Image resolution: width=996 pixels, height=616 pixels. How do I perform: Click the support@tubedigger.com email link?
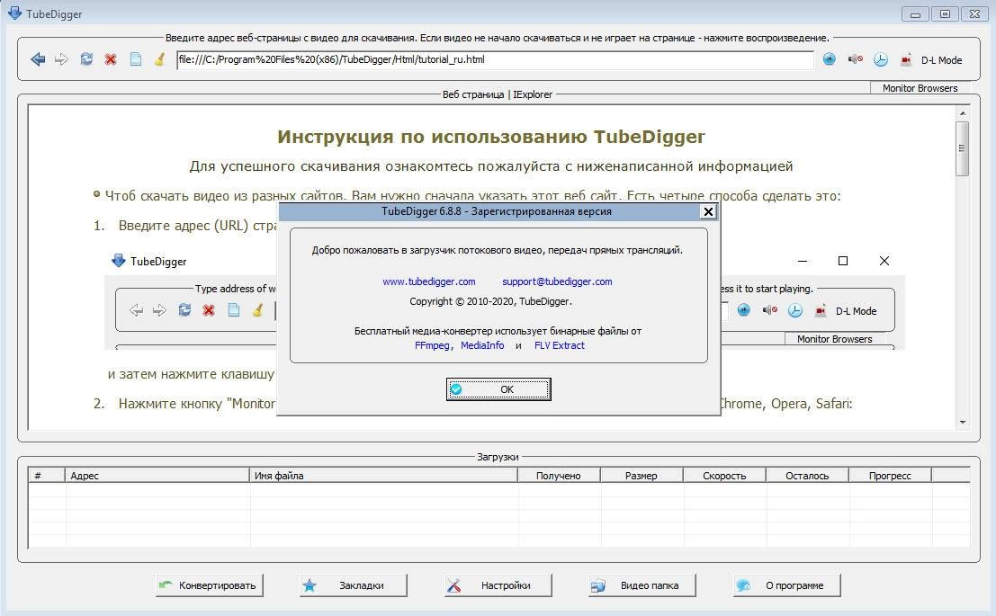point(557,281)
